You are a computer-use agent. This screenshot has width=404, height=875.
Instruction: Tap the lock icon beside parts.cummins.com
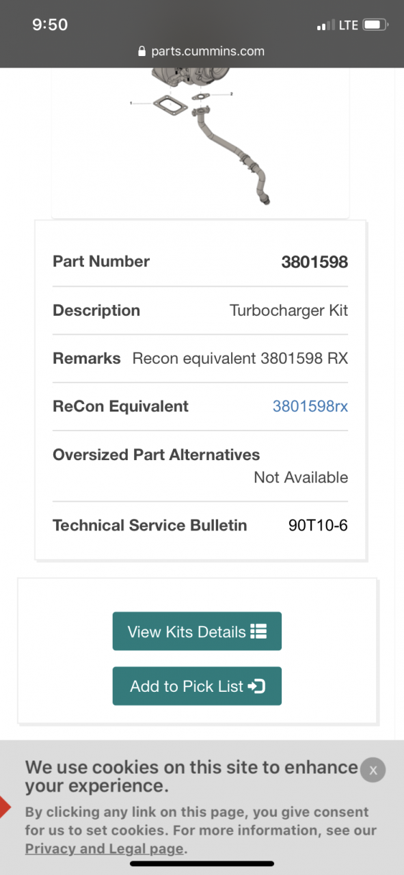[142, 51]
